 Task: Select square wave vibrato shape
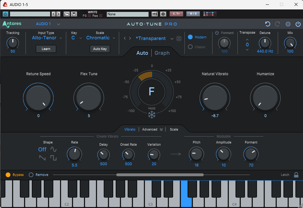pos(53,158)
